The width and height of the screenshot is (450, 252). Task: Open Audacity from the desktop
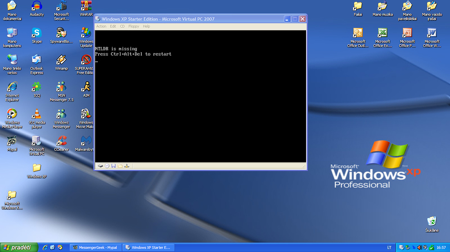(x=37, y=7)
